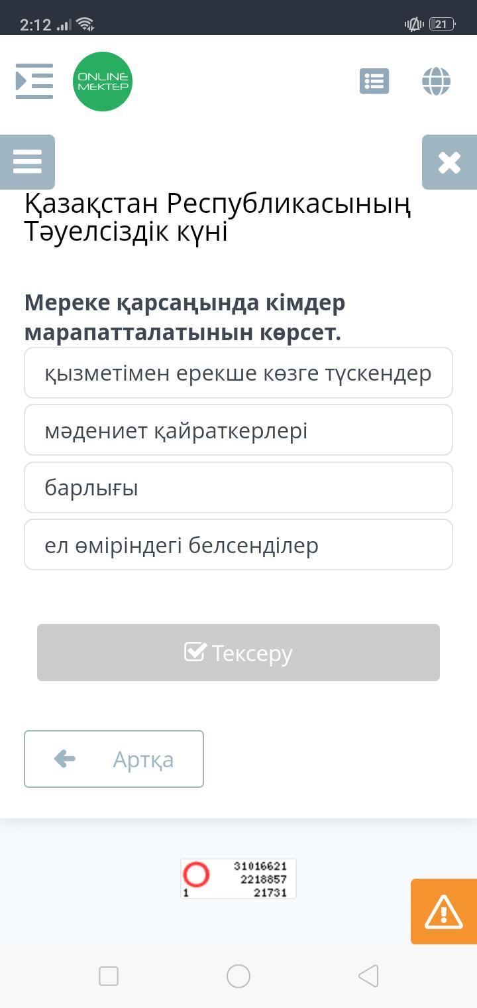Screen dimensions: 477x1008
Task: Select answer "барлығы"
Action: click(238, 488)
